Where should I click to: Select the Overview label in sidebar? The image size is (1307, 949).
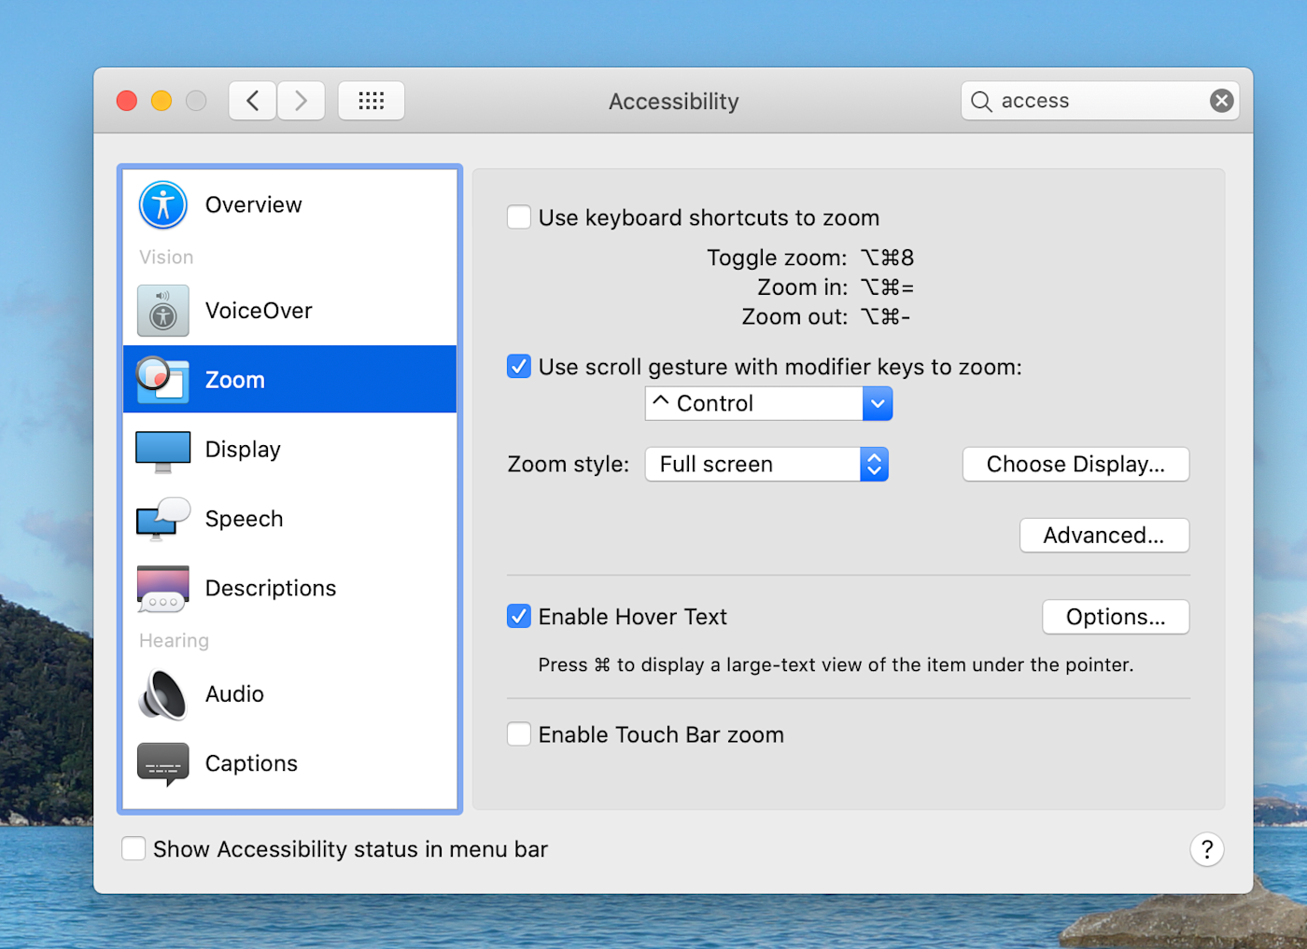254,205
